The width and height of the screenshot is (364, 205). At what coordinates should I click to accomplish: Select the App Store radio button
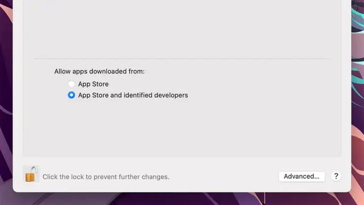[x=72, y=84]
